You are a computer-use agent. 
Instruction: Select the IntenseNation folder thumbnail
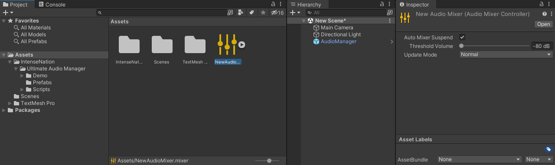coord(129,44)
